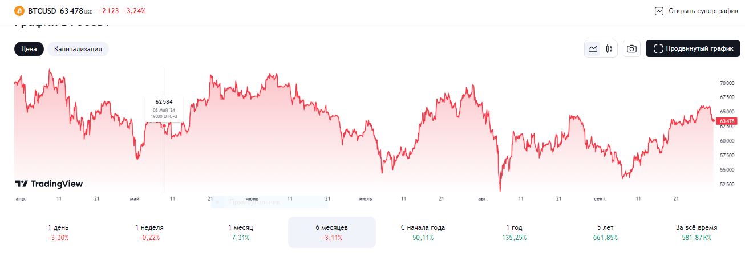
Task: Click the TradingView logo on chart
Action: [x=49, y=184]
